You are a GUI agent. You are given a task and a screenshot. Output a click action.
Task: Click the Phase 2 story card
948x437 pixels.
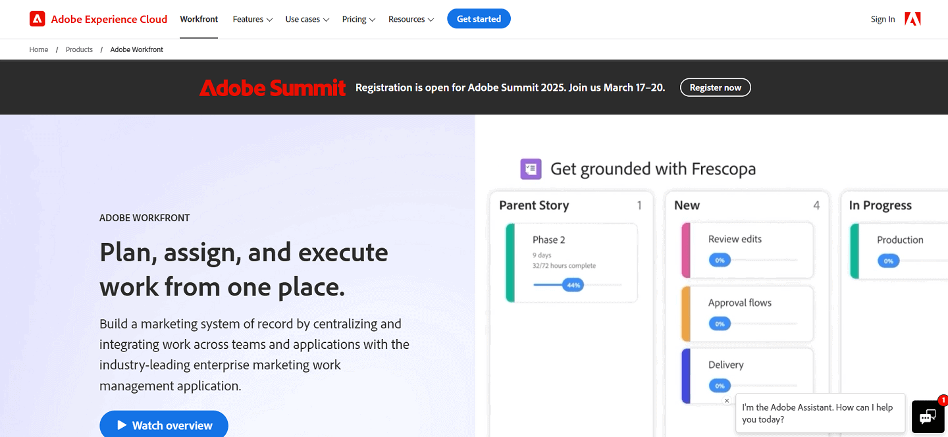(x=571, y=263)
